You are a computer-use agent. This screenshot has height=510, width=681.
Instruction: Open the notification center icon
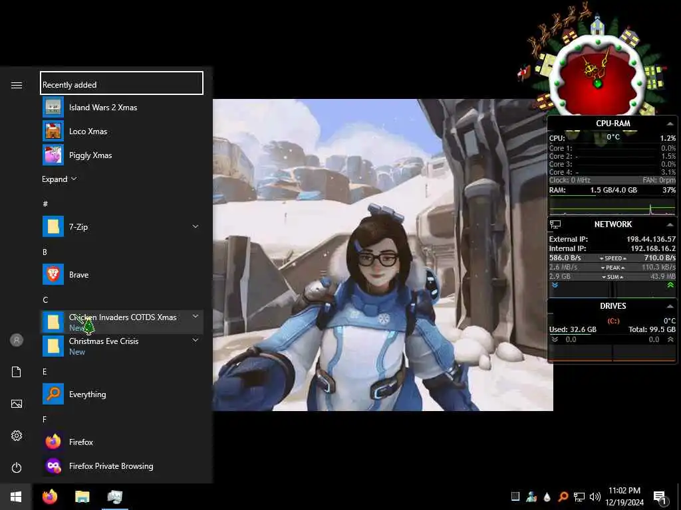click(x=660, y=498)
